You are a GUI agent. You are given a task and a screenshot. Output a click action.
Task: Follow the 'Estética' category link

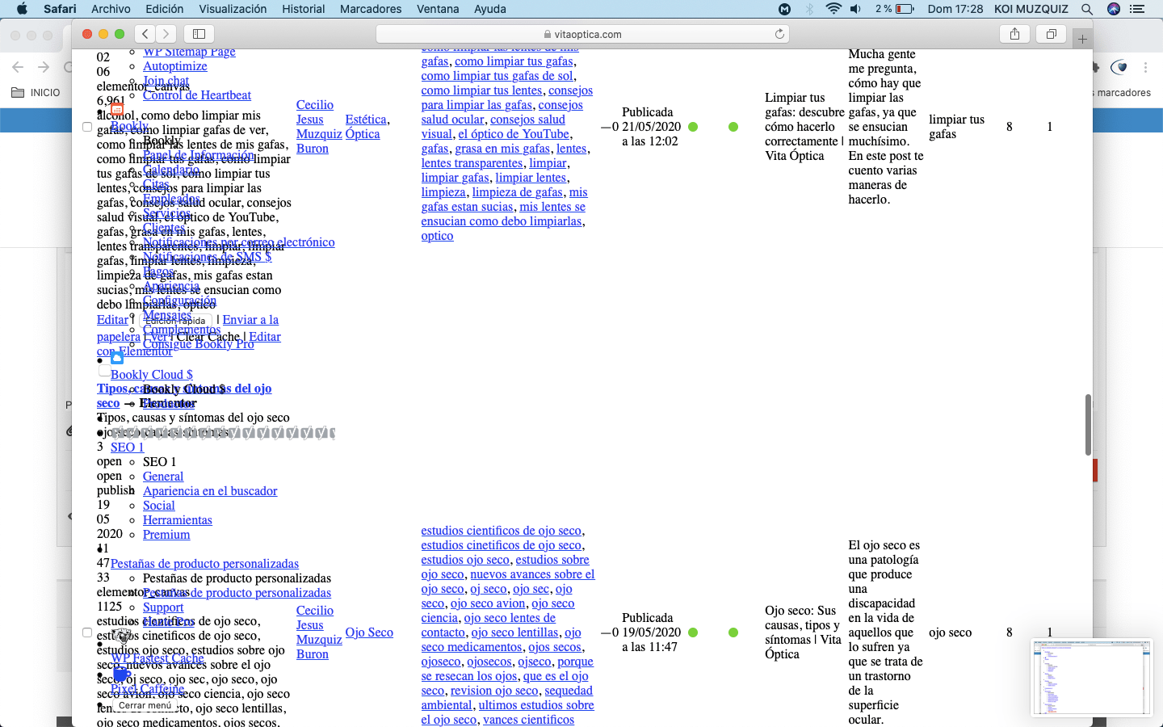[366, 120]
